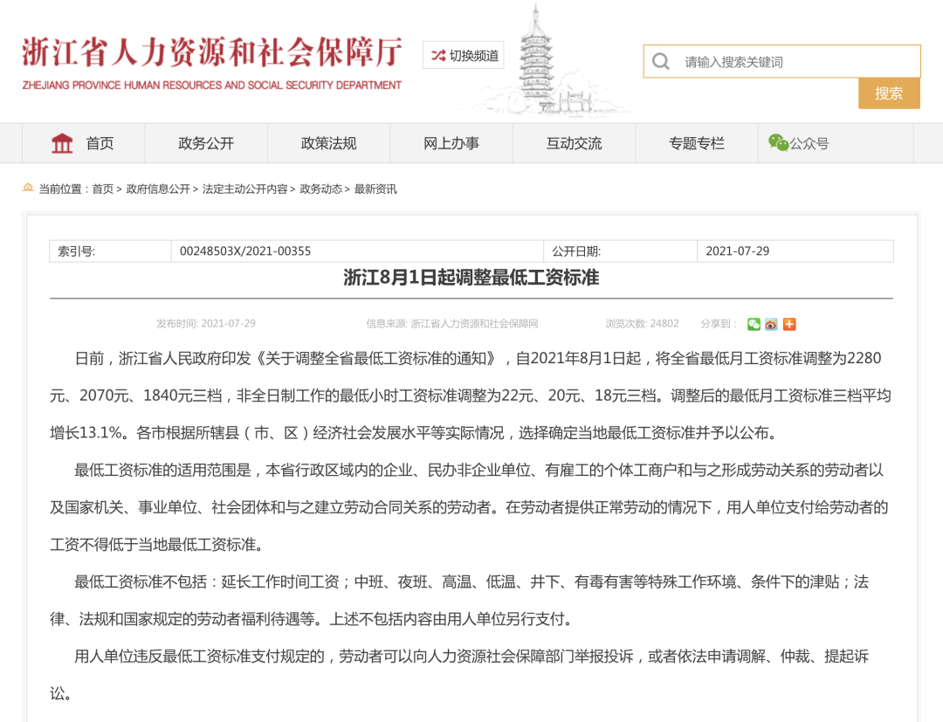Image resolution: width=943 pixels, height=722 pixels.
Task: Click the 索引号 label cell
Action: coord(110,251)
